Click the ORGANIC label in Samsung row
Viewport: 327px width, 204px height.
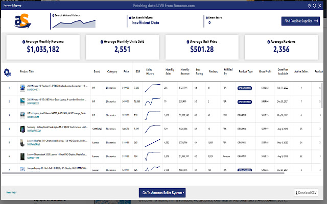pos(242,129)
